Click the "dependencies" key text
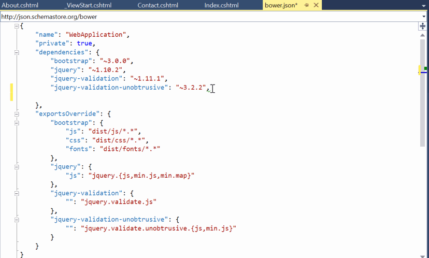This screenshot has height=258, width=429. click(62, 52)
